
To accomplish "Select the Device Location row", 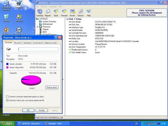I will [x=88, y=44].
